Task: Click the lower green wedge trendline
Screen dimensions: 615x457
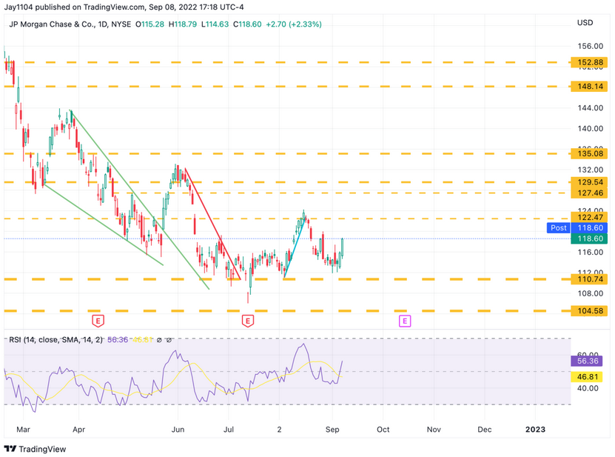Action: 104,225
